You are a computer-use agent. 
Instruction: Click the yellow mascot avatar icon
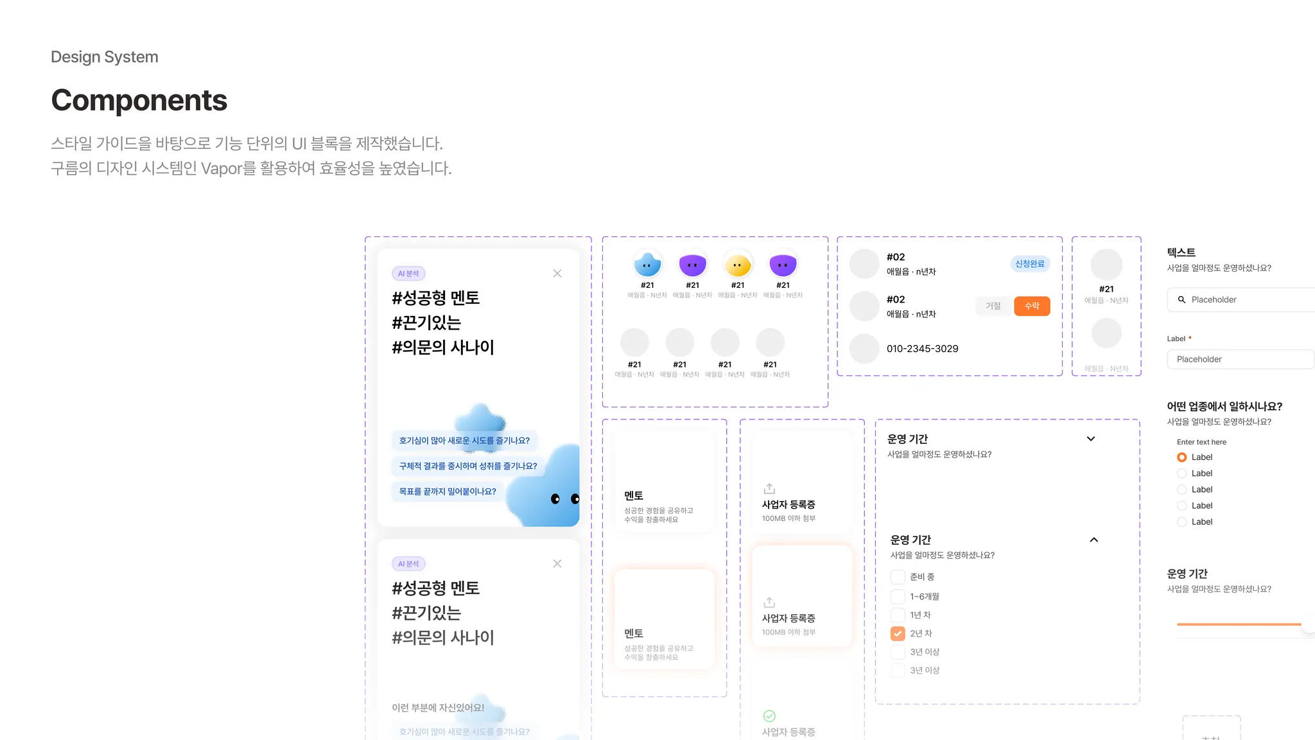[x=738, y=264]
